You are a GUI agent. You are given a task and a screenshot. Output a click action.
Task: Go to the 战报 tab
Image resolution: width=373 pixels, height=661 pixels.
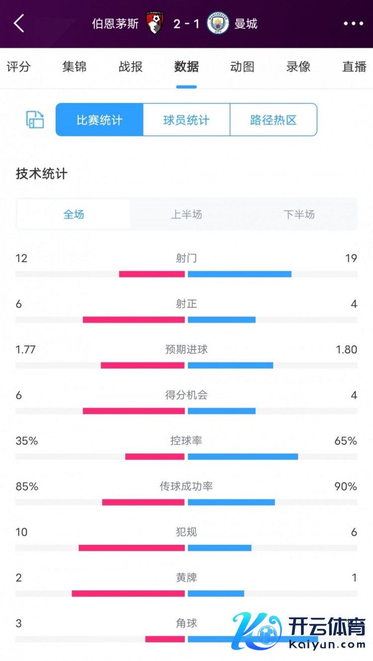(x=131, y=67)
